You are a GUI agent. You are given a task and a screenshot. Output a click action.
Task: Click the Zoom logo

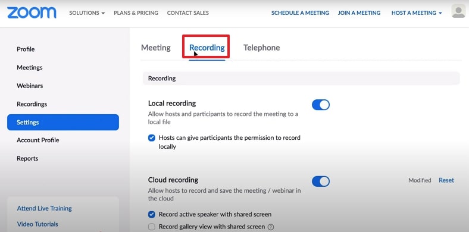(32, 13)
